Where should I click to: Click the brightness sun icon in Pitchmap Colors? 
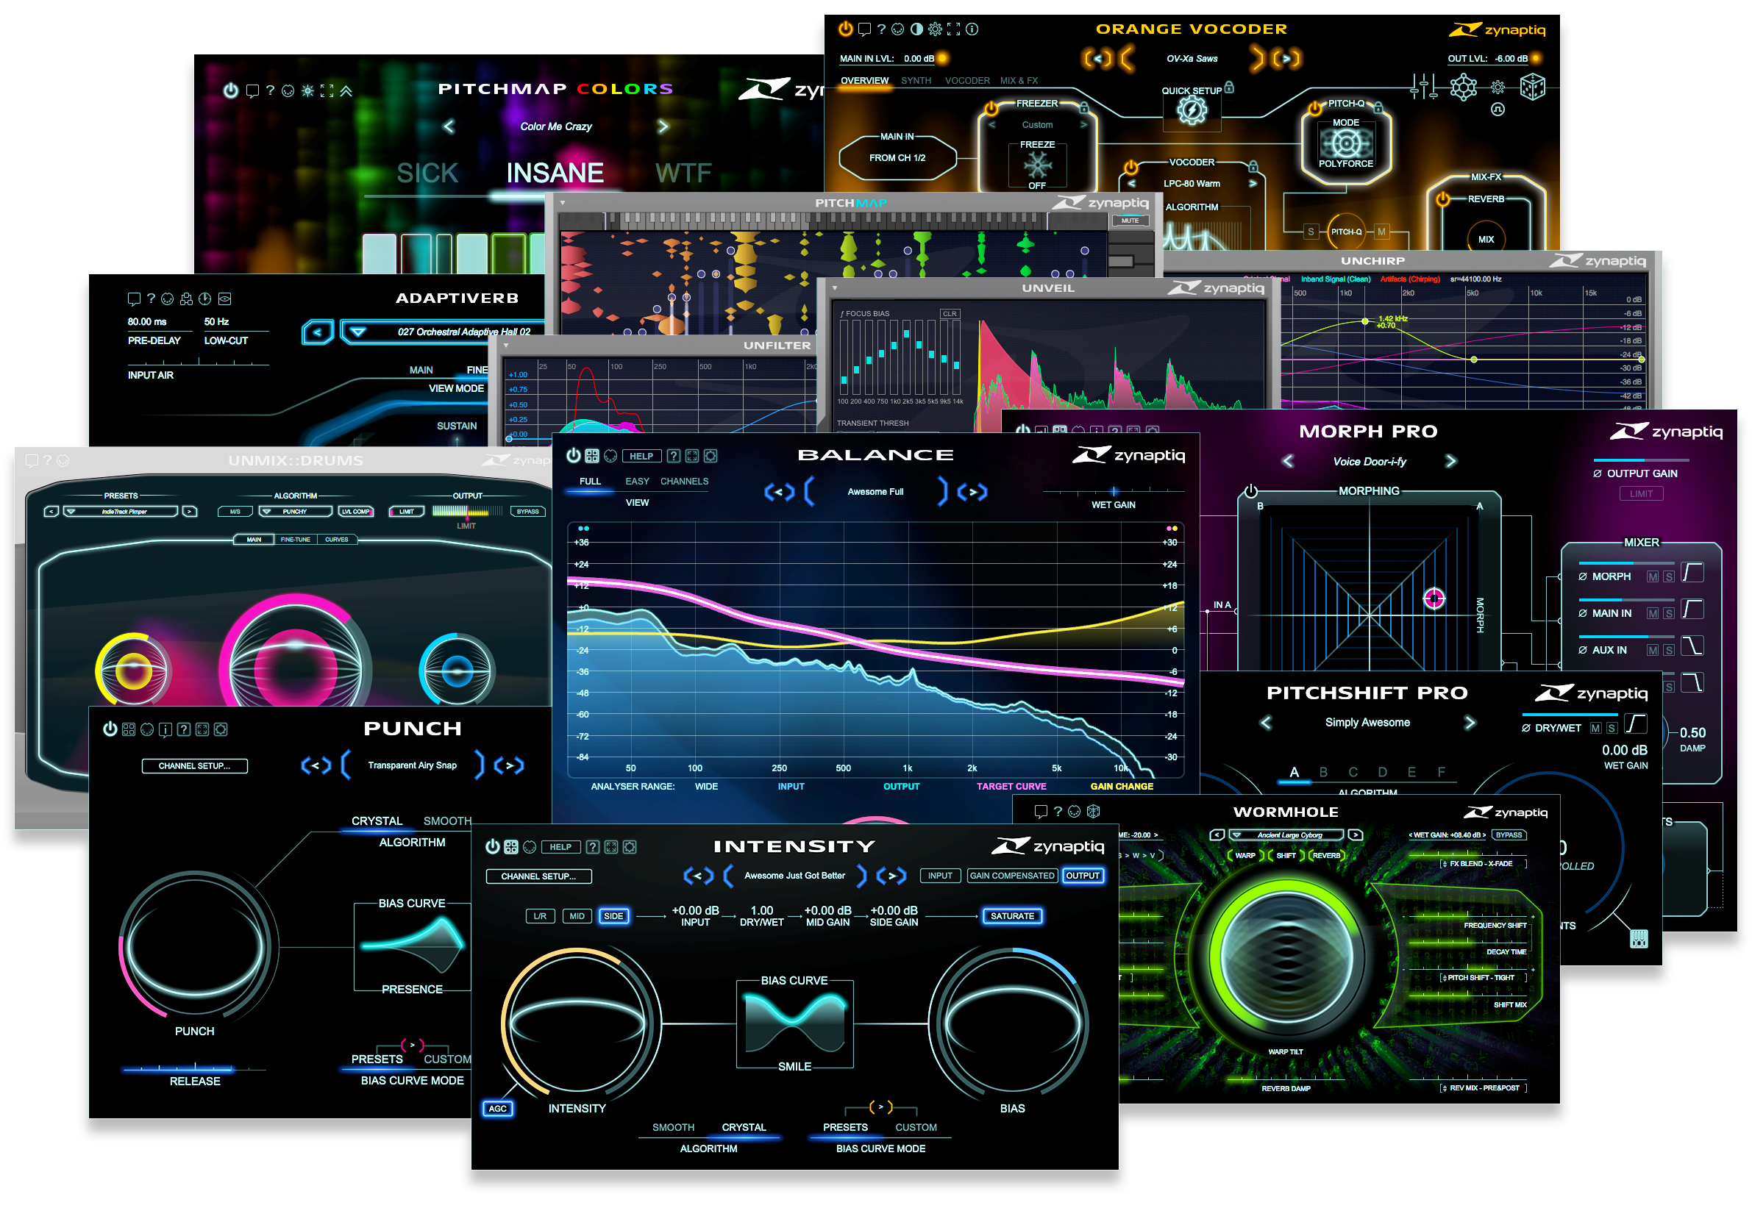pos(307,91)
